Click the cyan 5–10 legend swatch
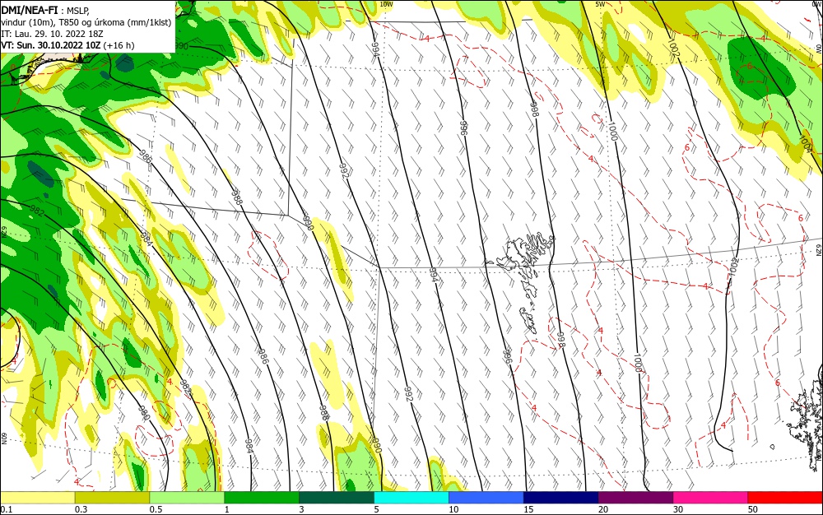This screenshot has height=515, width=823. 411,498
